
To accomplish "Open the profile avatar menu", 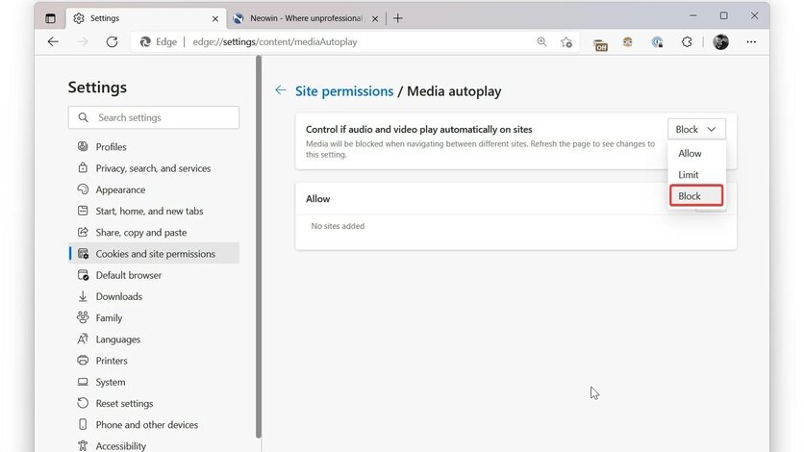I will point(721,42).
